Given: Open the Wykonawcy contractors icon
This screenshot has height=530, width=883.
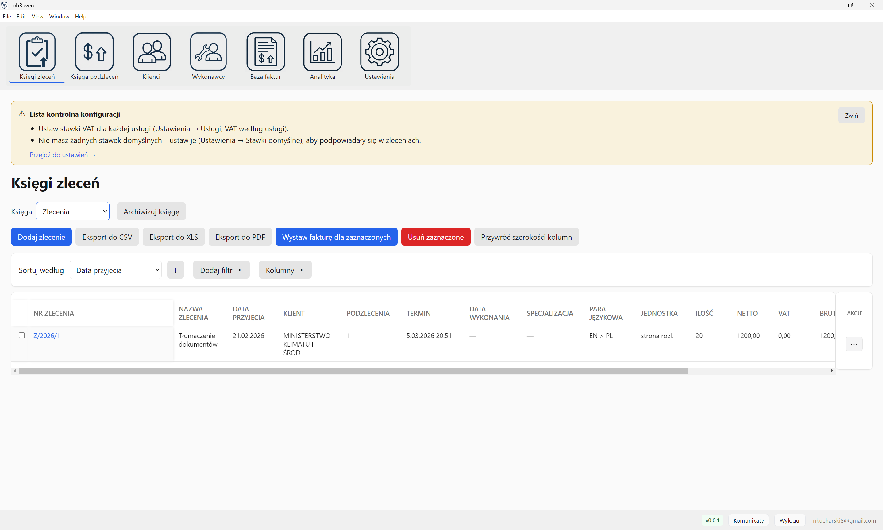Looking at the screenshot, I should pyautogui.click(x=208, y=52).
